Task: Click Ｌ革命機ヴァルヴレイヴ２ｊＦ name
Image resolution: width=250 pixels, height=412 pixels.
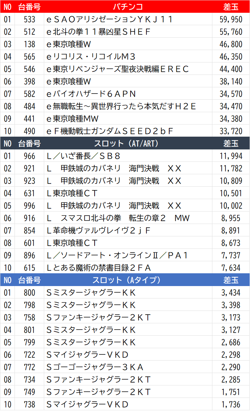Action: click(98, 230)
